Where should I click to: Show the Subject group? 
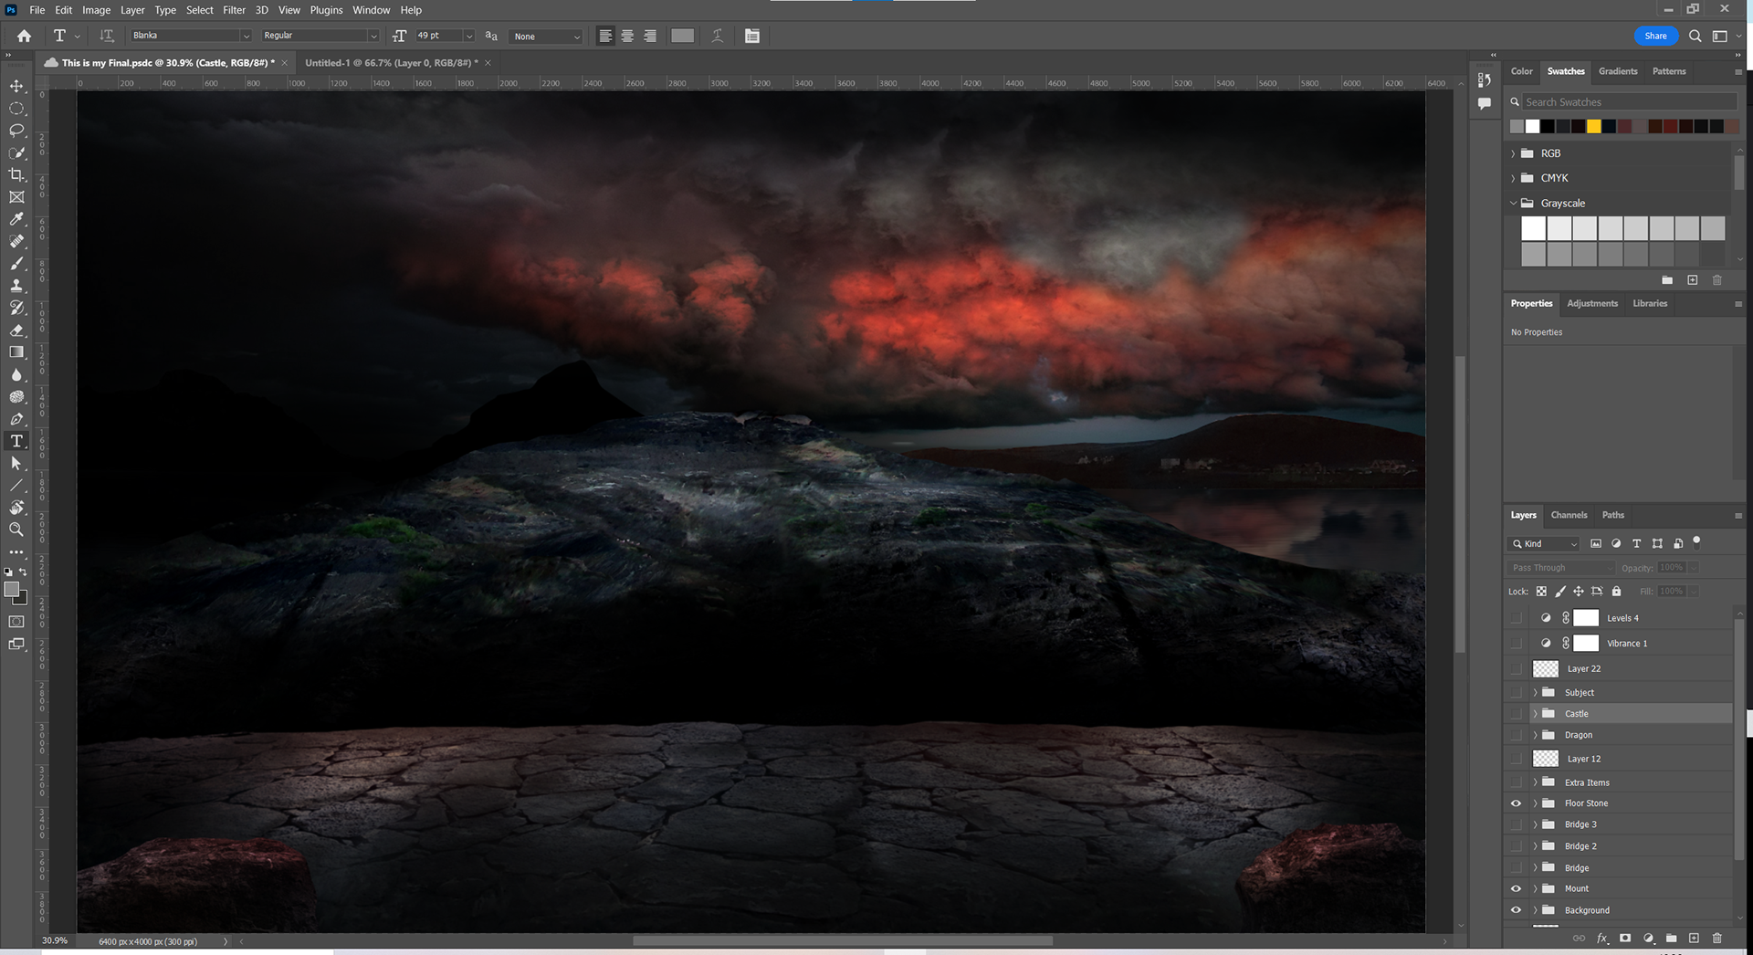(1516, 692)
